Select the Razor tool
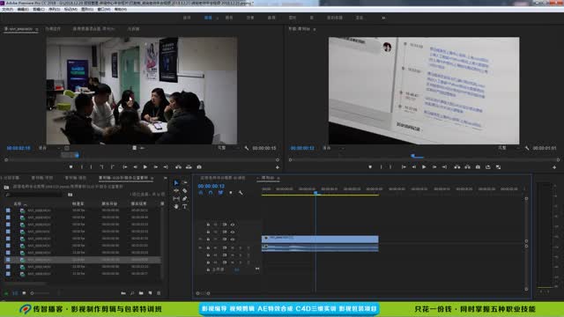 (184, 191)
